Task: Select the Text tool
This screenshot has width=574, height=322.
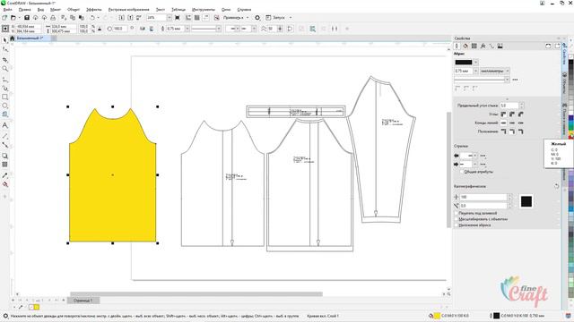Action: (5, 125)
